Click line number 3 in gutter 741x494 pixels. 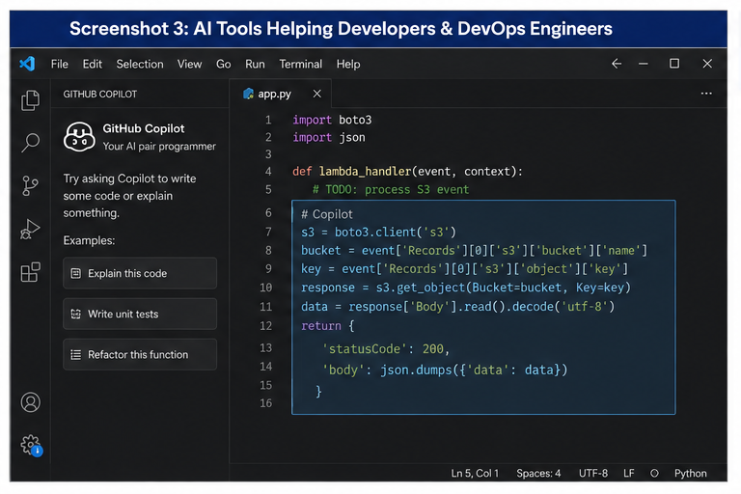(268, 154)
